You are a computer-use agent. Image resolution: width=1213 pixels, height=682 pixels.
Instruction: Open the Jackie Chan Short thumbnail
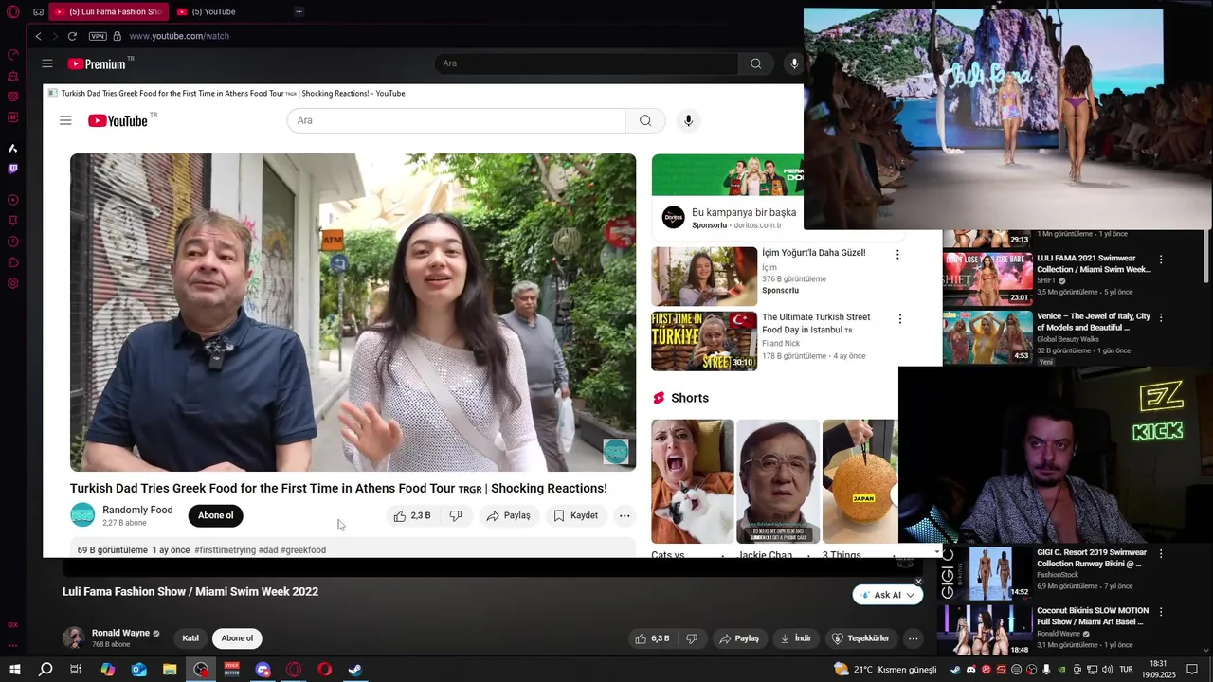point(778,481)
